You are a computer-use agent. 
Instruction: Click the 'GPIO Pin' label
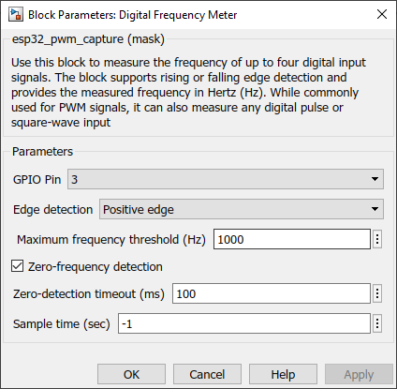click(37, 179)
